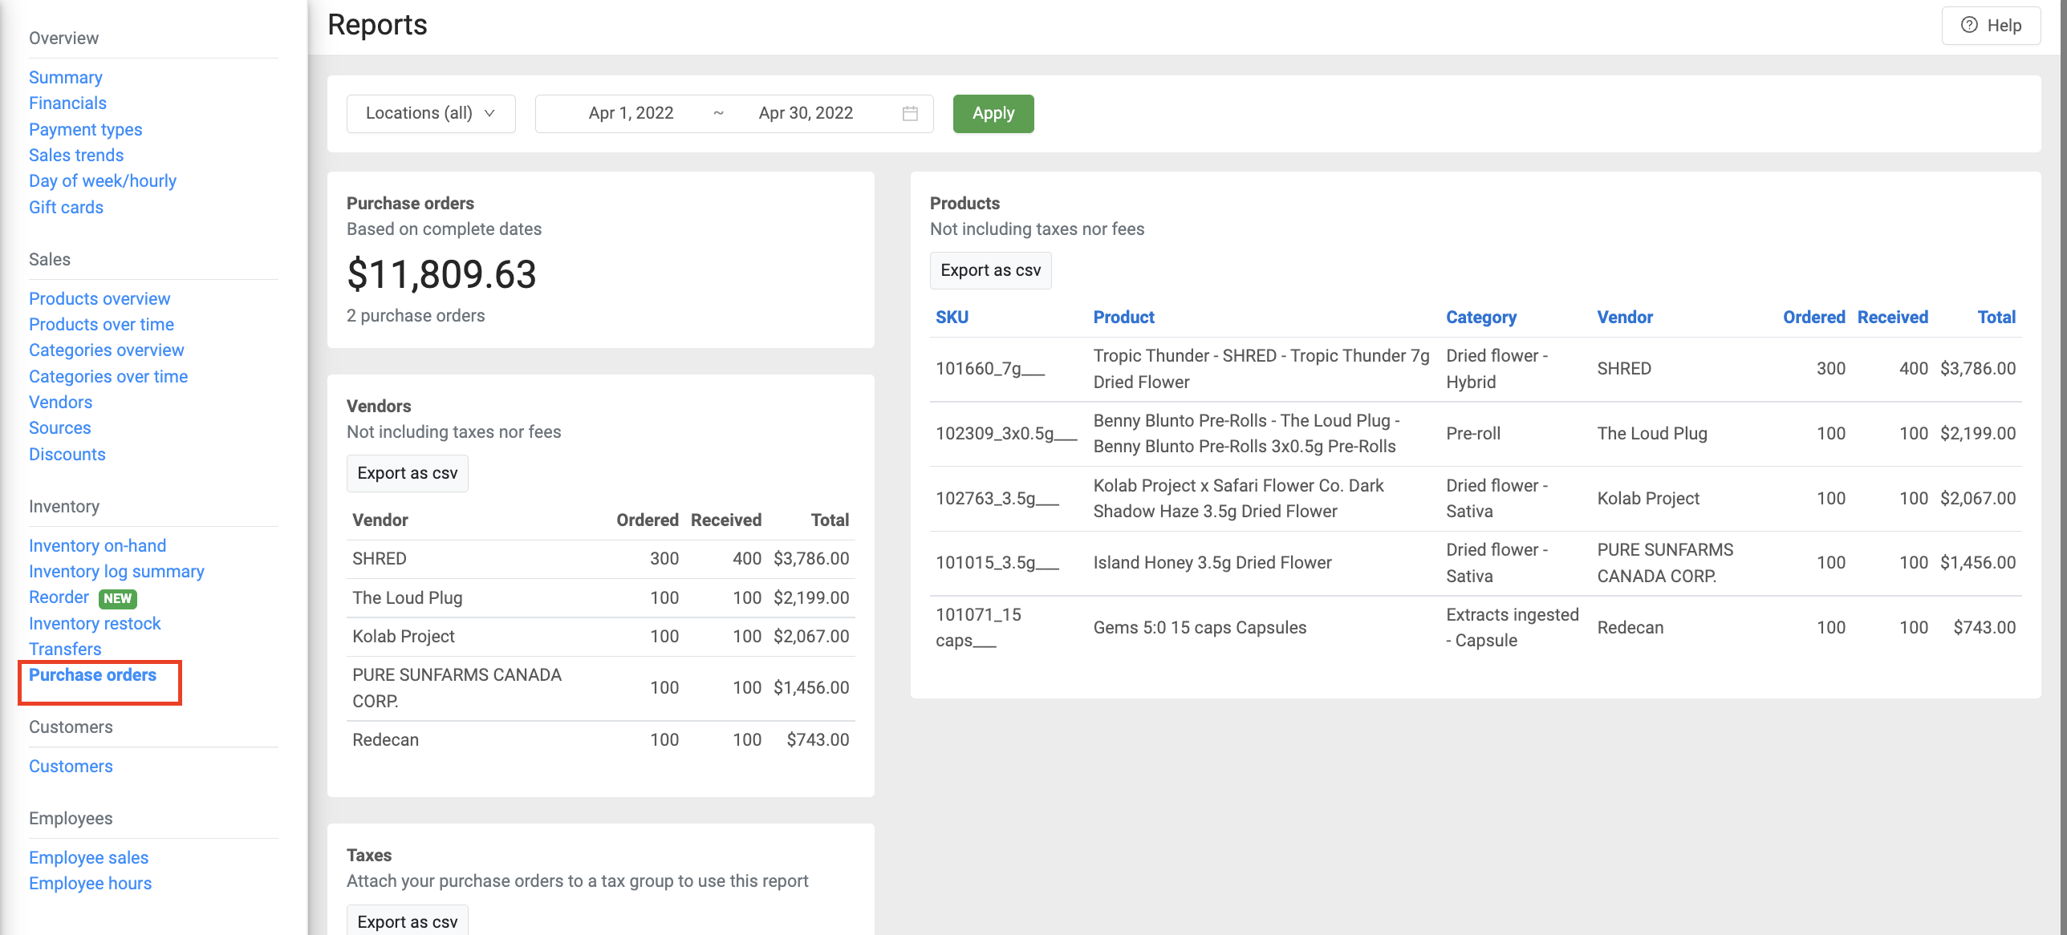Open the Purchase orders report
This screenshot has height=935, width=2067.
(92, 674)
